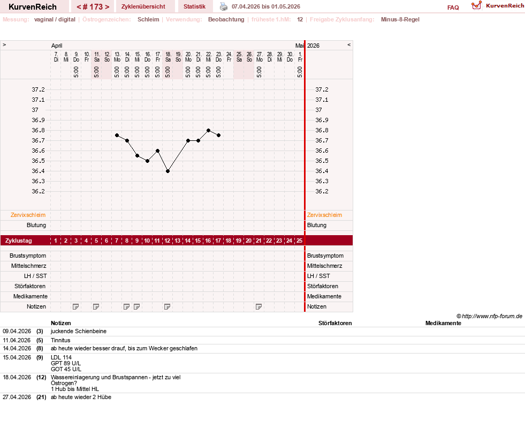Image resolution: width=525 pixels, height=428 pixels.
Task: Open note icon on cycle day 3
Action: (75, 307)
